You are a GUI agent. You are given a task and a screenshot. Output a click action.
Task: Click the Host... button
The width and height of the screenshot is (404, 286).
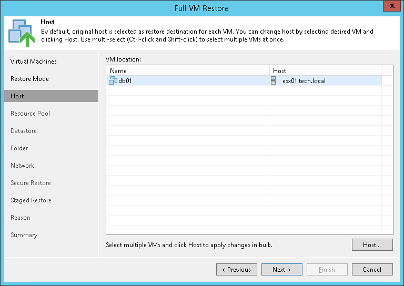pyautogui.click(x=372, y=245)
